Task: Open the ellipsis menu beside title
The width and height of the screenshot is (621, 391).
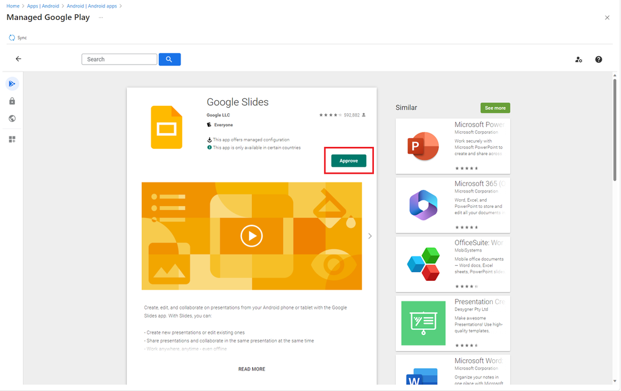Action: [101, 17]
